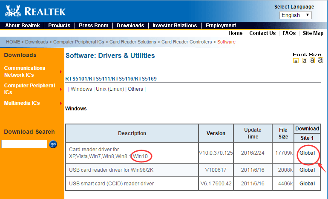Click HOME in the breadcrumb

[13, 42]
